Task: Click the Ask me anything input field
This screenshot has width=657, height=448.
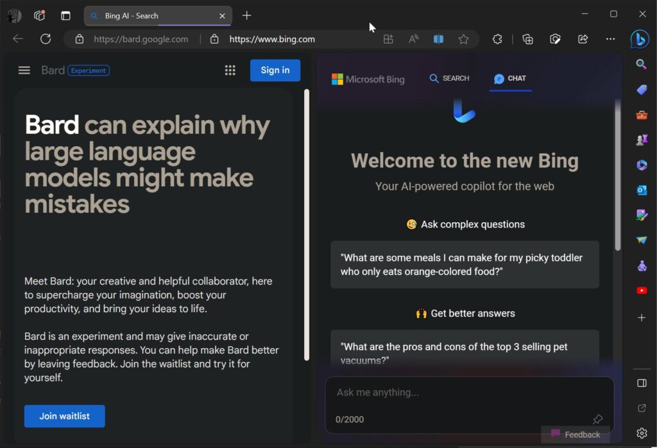Action: [x=449, y=392]
